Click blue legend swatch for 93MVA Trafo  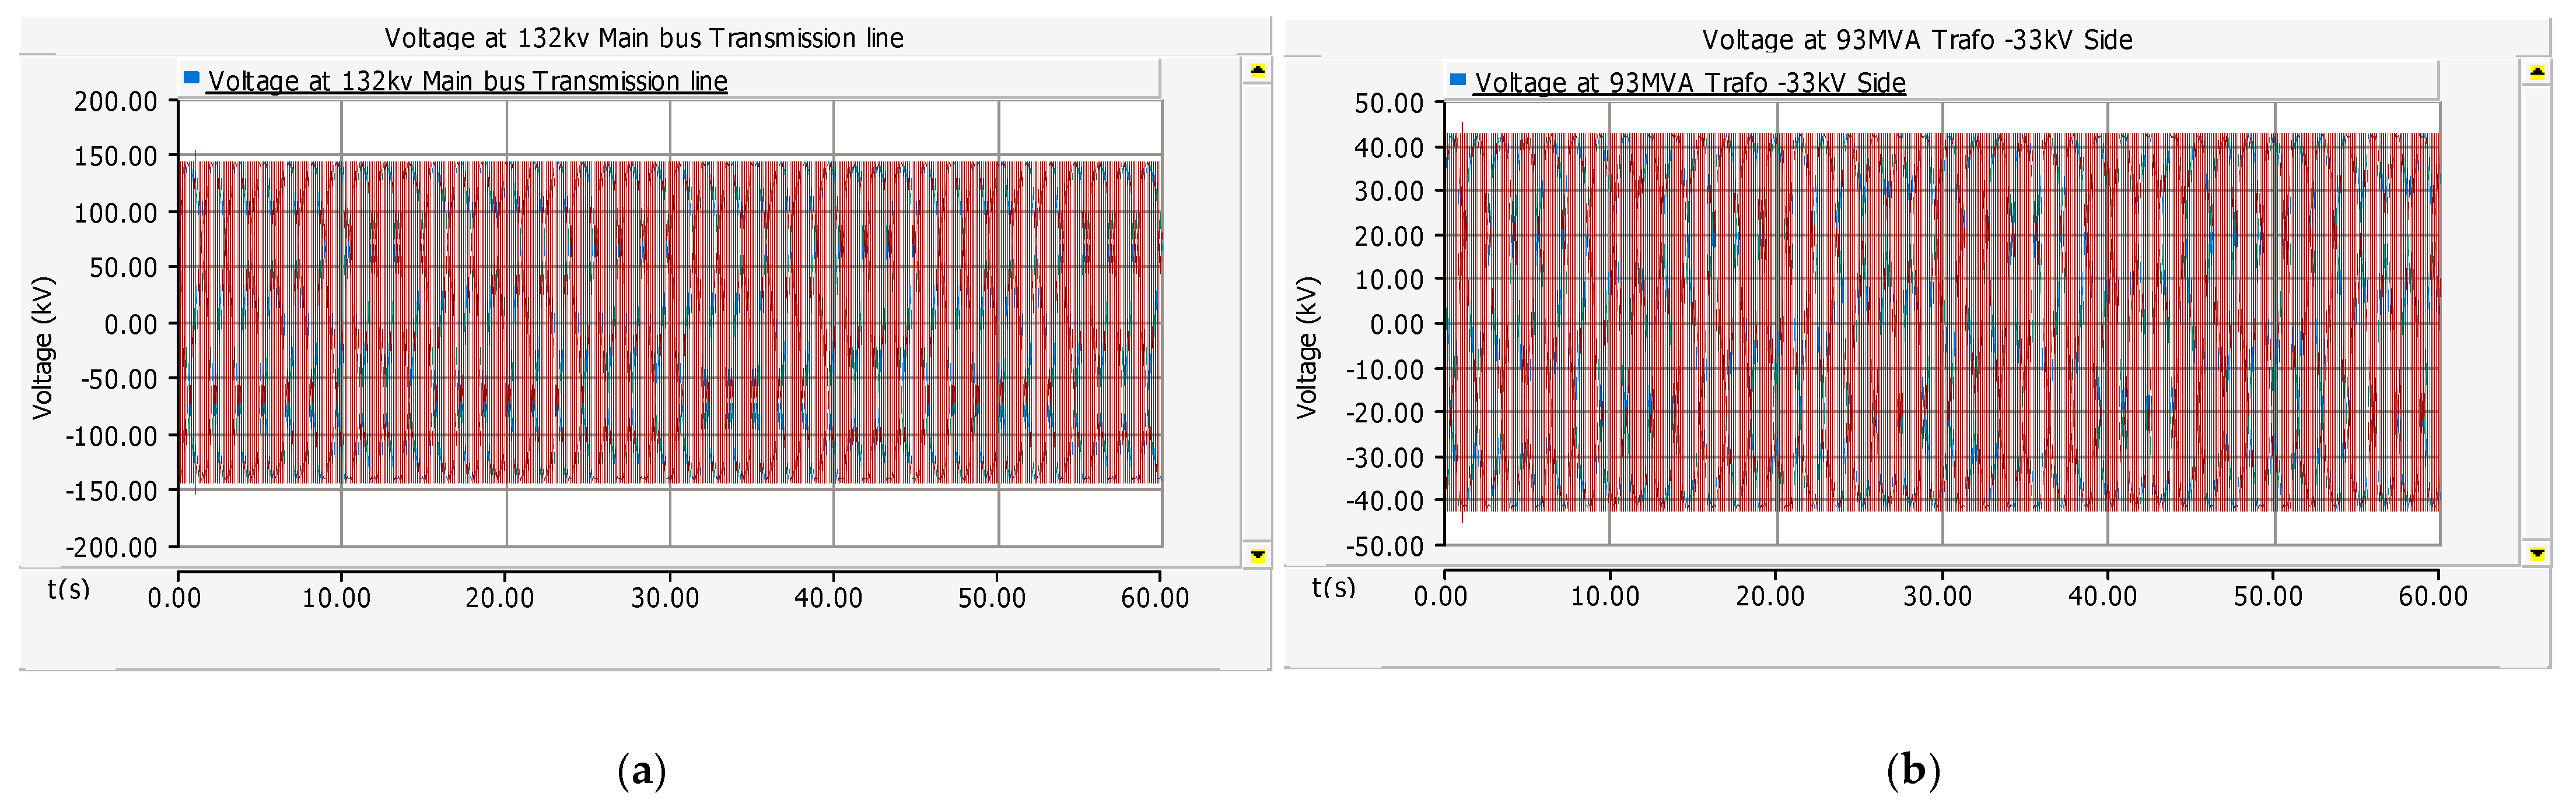tap(1457, 80)
